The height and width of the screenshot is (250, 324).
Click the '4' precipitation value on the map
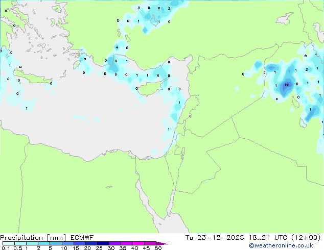pyautogui.click(x=117, y=47)
